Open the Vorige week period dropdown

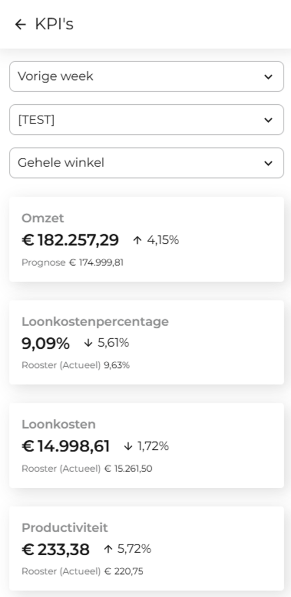click(x=138, y=77)
